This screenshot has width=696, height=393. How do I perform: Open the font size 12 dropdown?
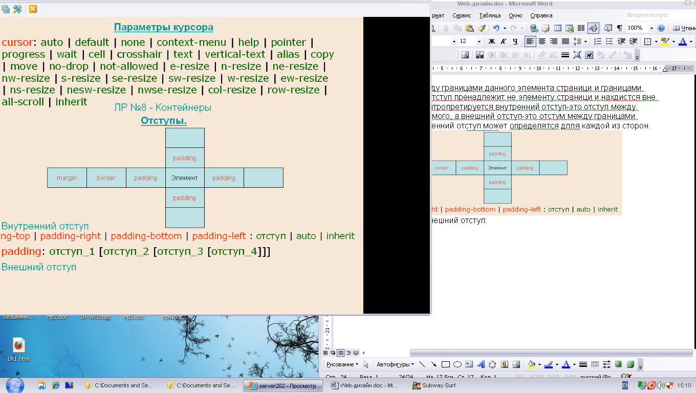click(x=479, y=41)
